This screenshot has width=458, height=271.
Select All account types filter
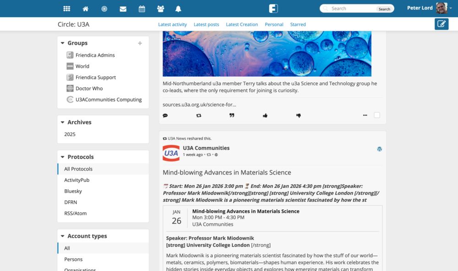coord(103,248)
